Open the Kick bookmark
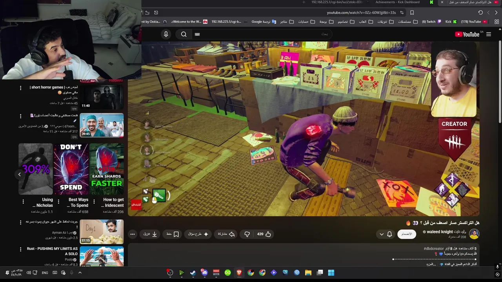The image size is (502, 282). pos(450,22)
